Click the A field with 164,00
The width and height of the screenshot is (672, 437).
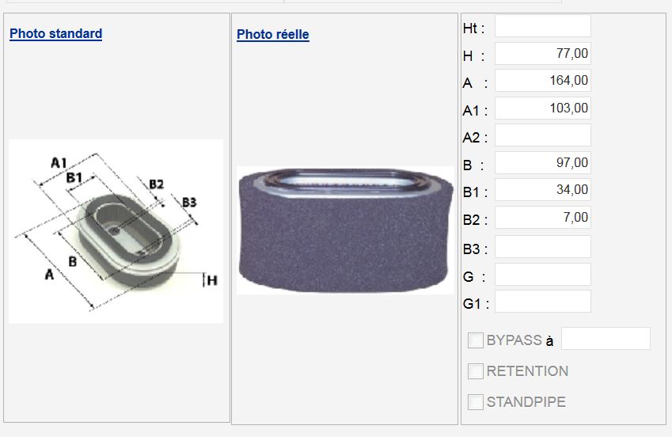click(543, 81)
